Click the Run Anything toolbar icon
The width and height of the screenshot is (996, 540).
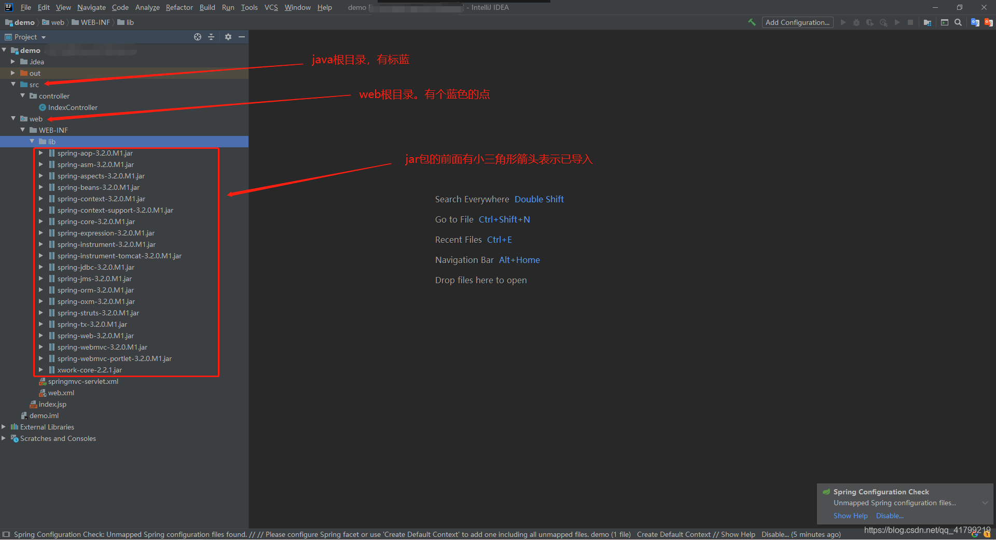coord(945,22)
